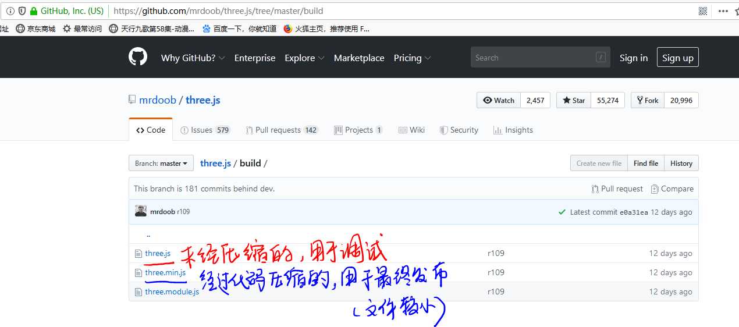Open the mrdoob user profile link
Viewport: 739px width, 327px height.
click(x=158, y=100)
